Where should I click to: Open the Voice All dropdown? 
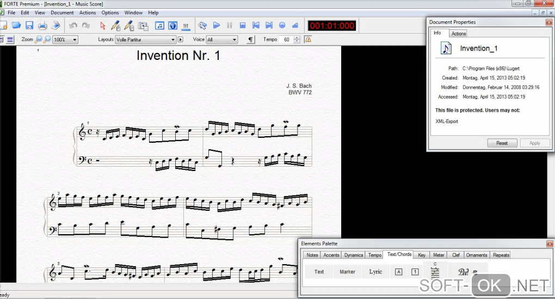[235, 40]
